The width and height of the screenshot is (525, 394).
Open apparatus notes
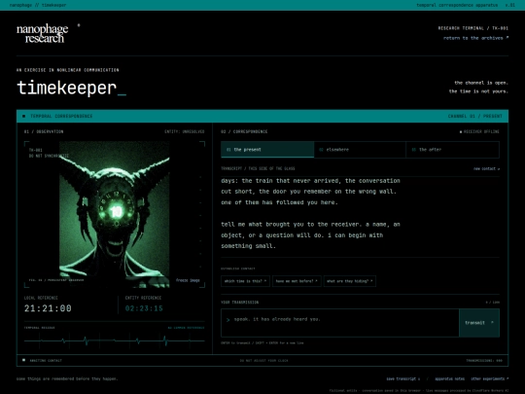coord(450,379)
